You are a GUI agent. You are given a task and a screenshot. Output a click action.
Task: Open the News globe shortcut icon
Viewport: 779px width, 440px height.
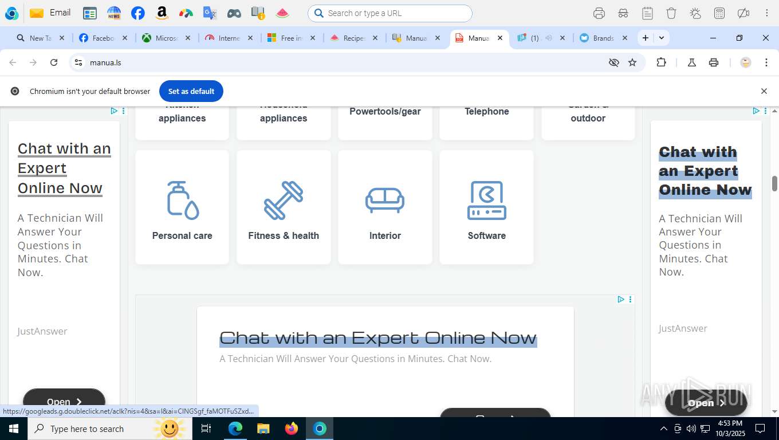click(114, 13)
